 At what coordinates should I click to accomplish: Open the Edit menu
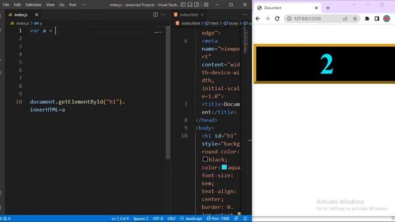[17, 5]
